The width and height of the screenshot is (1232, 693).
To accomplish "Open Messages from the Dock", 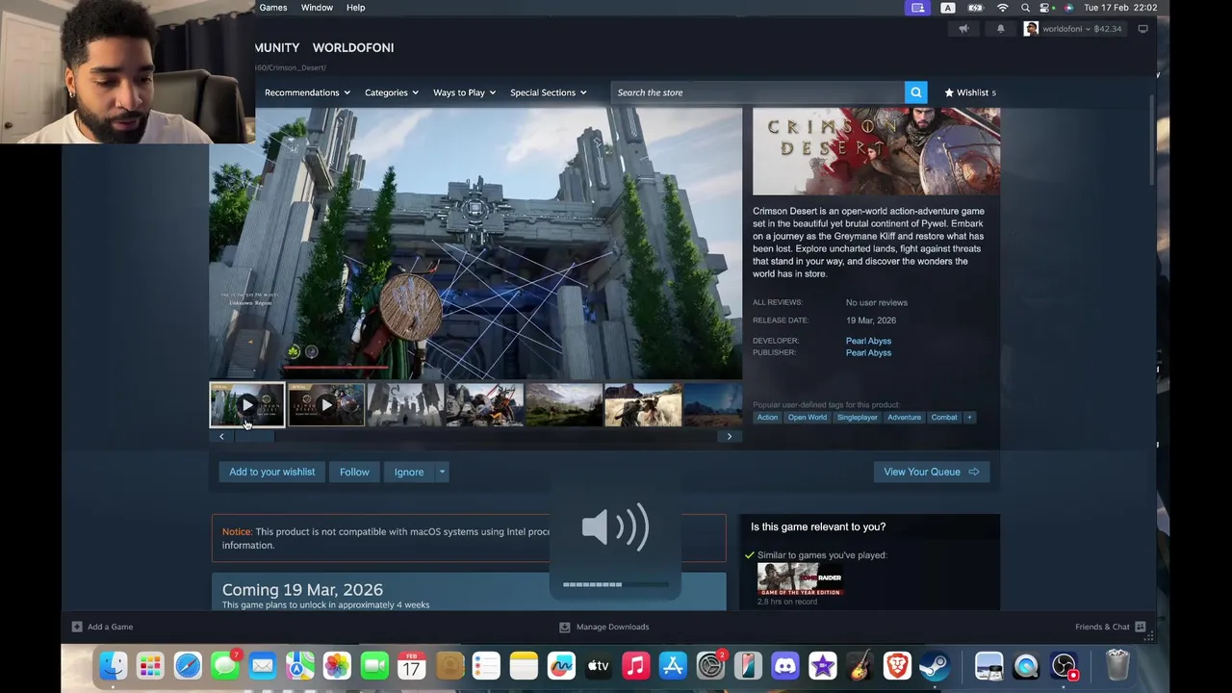I will 225,665.
